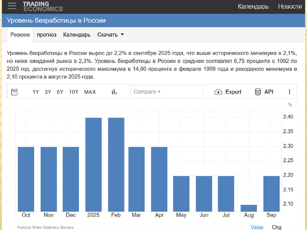Click the Chg link below the chart
This screenshot has width=307, height=230.
coord(276,227)
